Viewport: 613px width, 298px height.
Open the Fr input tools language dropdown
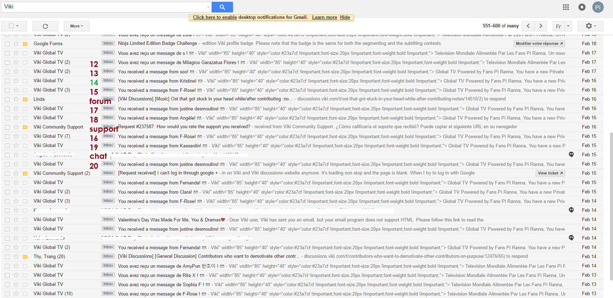click(x=568, y=26)
